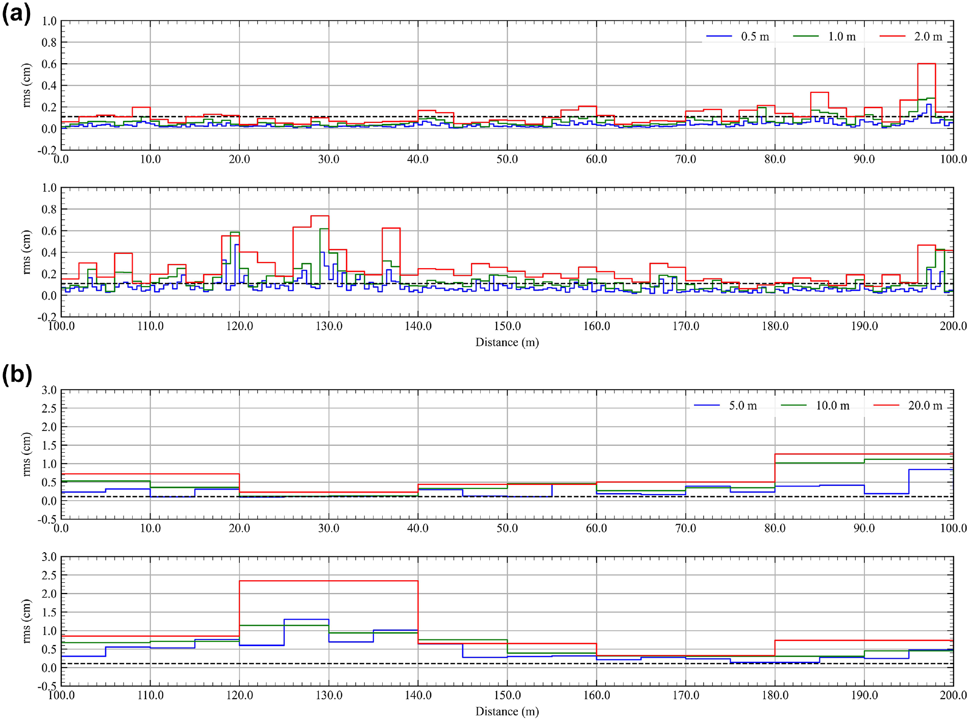Click the 130.0 tick label in panel (a)

[329, 326]
